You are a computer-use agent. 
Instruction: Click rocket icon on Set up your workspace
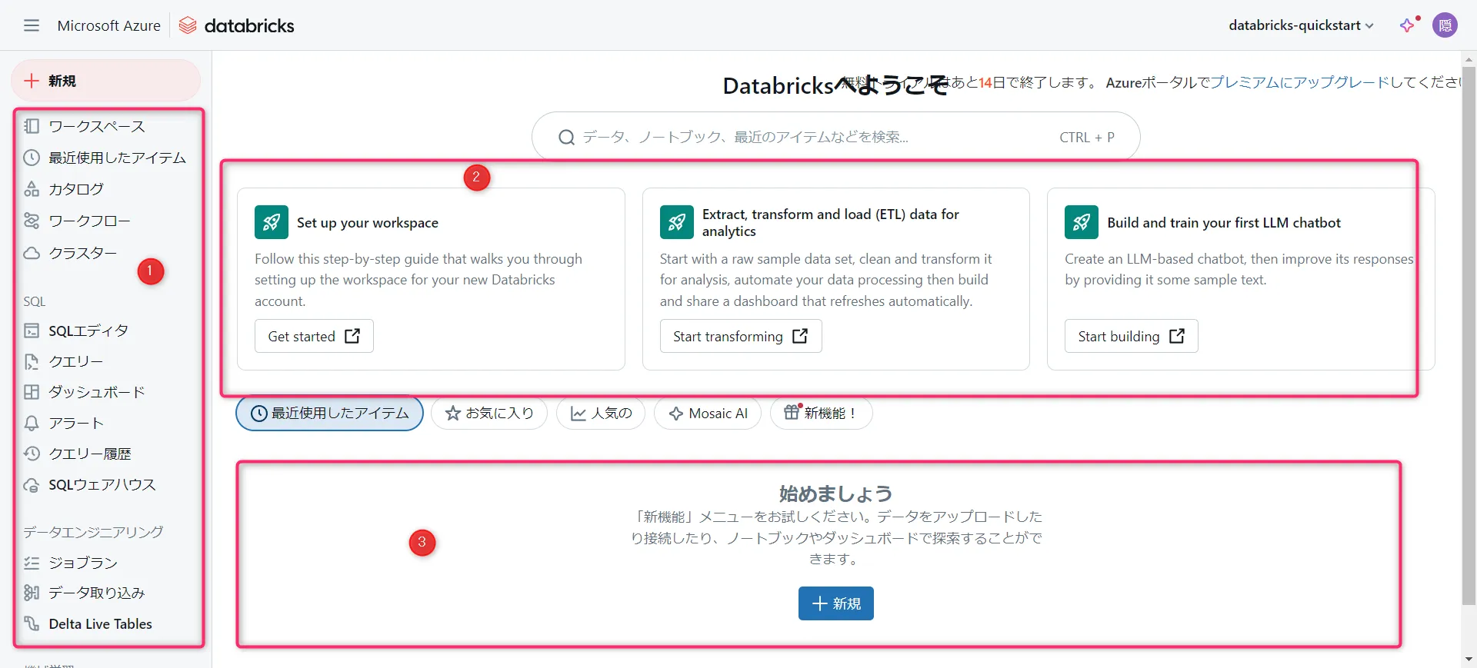[272, 222]
